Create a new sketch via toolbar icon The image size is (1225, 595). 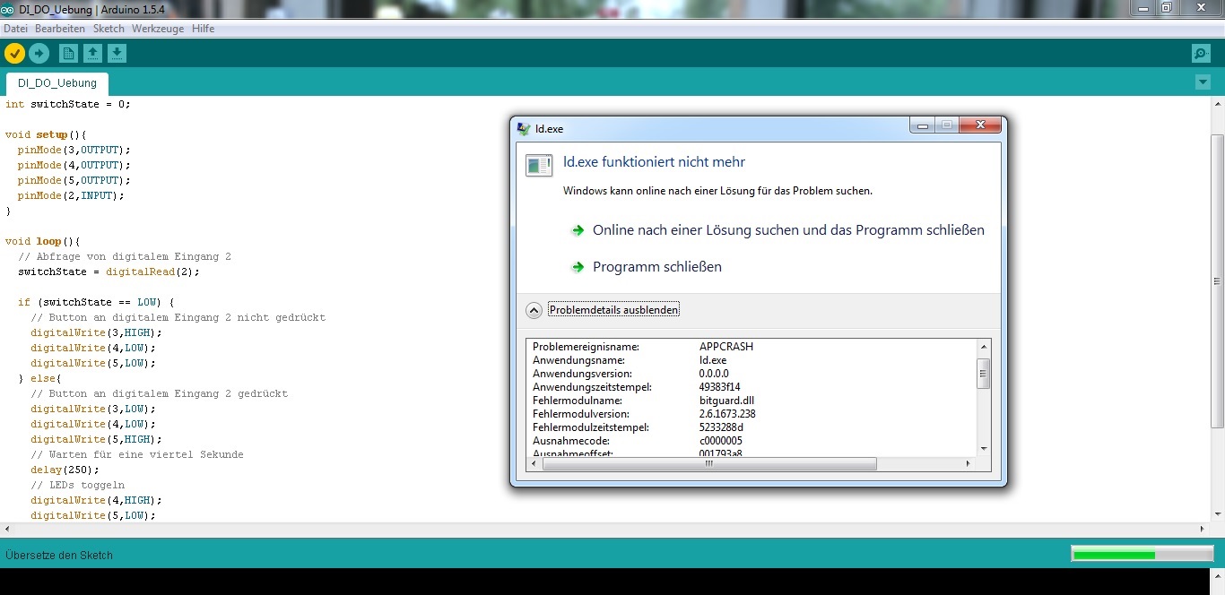68,53
